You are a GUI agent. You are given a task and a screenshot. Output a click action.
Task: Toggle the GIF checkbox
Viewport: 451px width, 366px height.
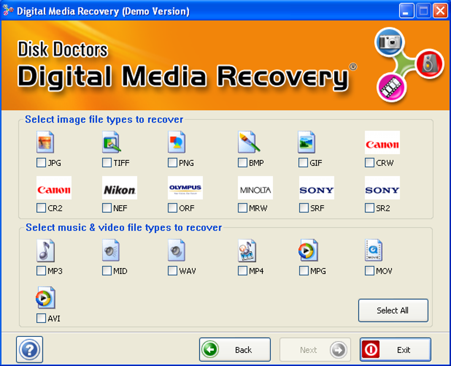303,163
